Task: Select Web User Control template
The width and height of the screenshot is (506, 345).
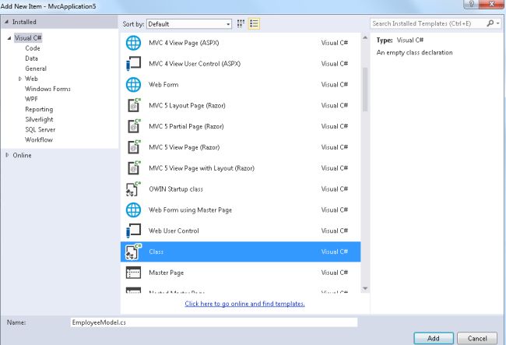Action: click(241, 231)
